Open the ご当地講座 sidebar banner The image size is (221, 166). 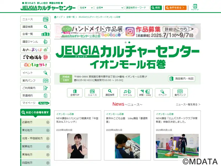tap(35, 57)
